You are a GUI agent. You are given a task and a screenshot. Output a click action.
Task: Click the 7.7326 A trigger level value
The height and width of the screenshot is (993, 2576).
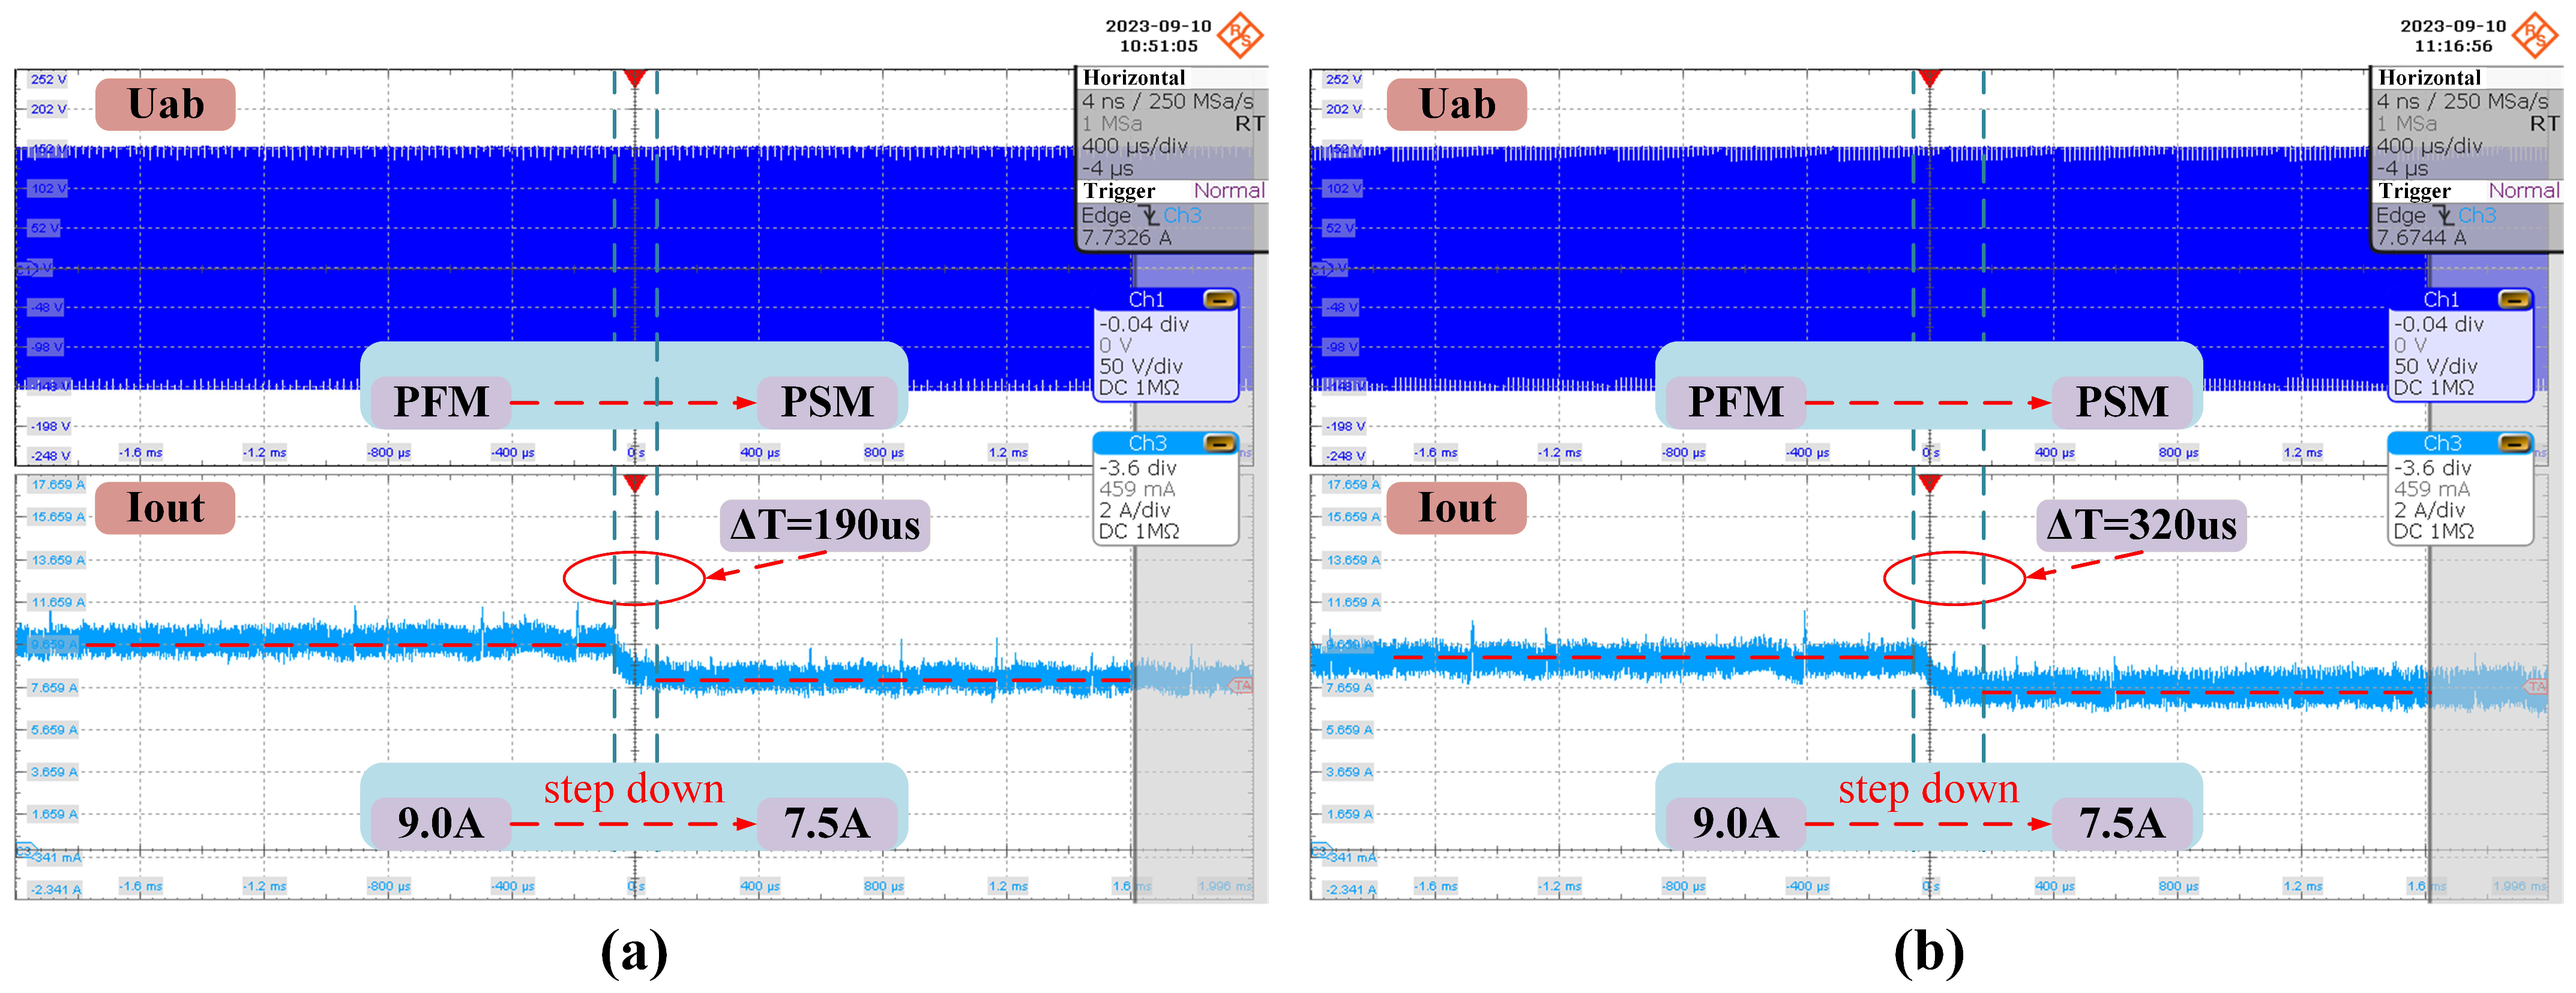pyautogui.click(x=1126, y=238)
